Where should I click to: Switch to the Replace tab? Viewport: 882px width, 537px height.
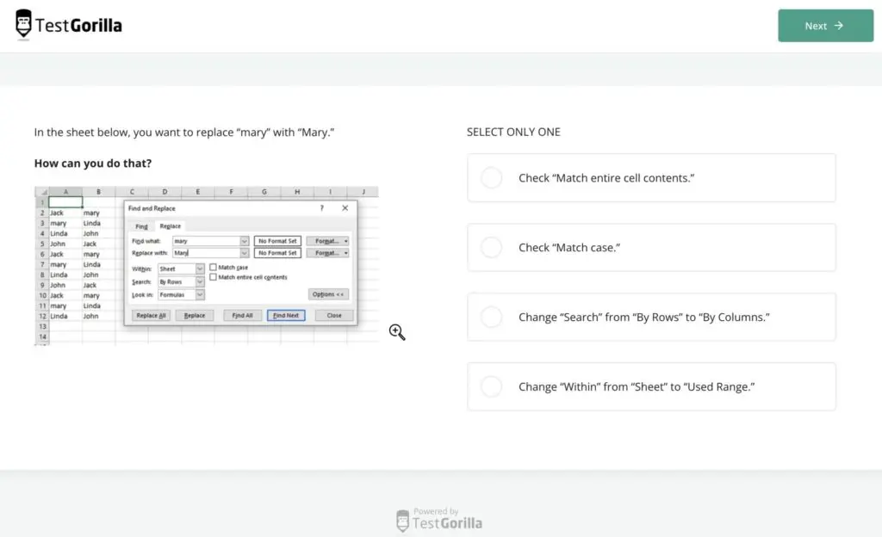tap(170, 226)
